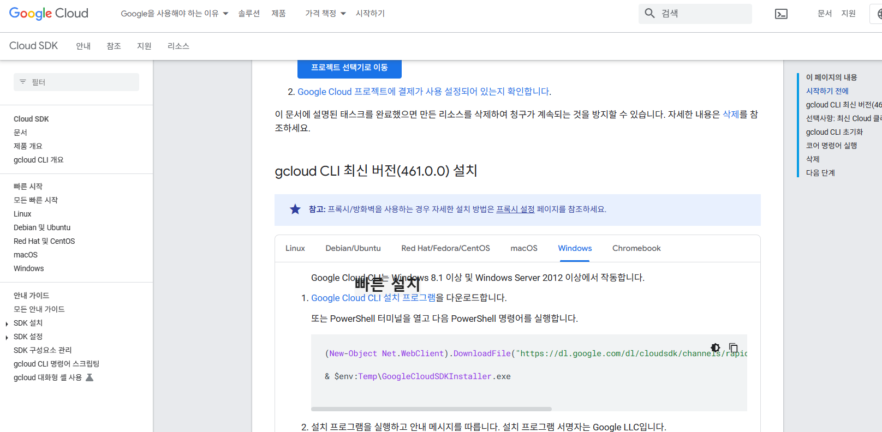Open SDK 구성요소 관리 sidebar link
The image size is (882, 432).
click(x=43, y=350)
